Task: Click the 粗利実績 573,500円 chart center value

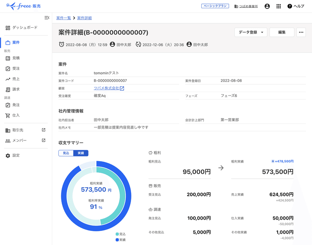Action: (96, 190)
